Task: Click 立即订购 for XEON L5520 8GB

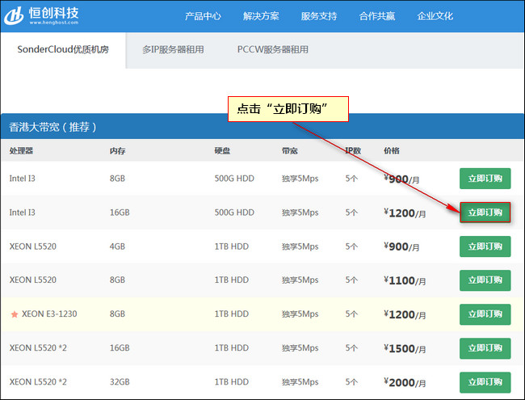Action: pos(485,280)
